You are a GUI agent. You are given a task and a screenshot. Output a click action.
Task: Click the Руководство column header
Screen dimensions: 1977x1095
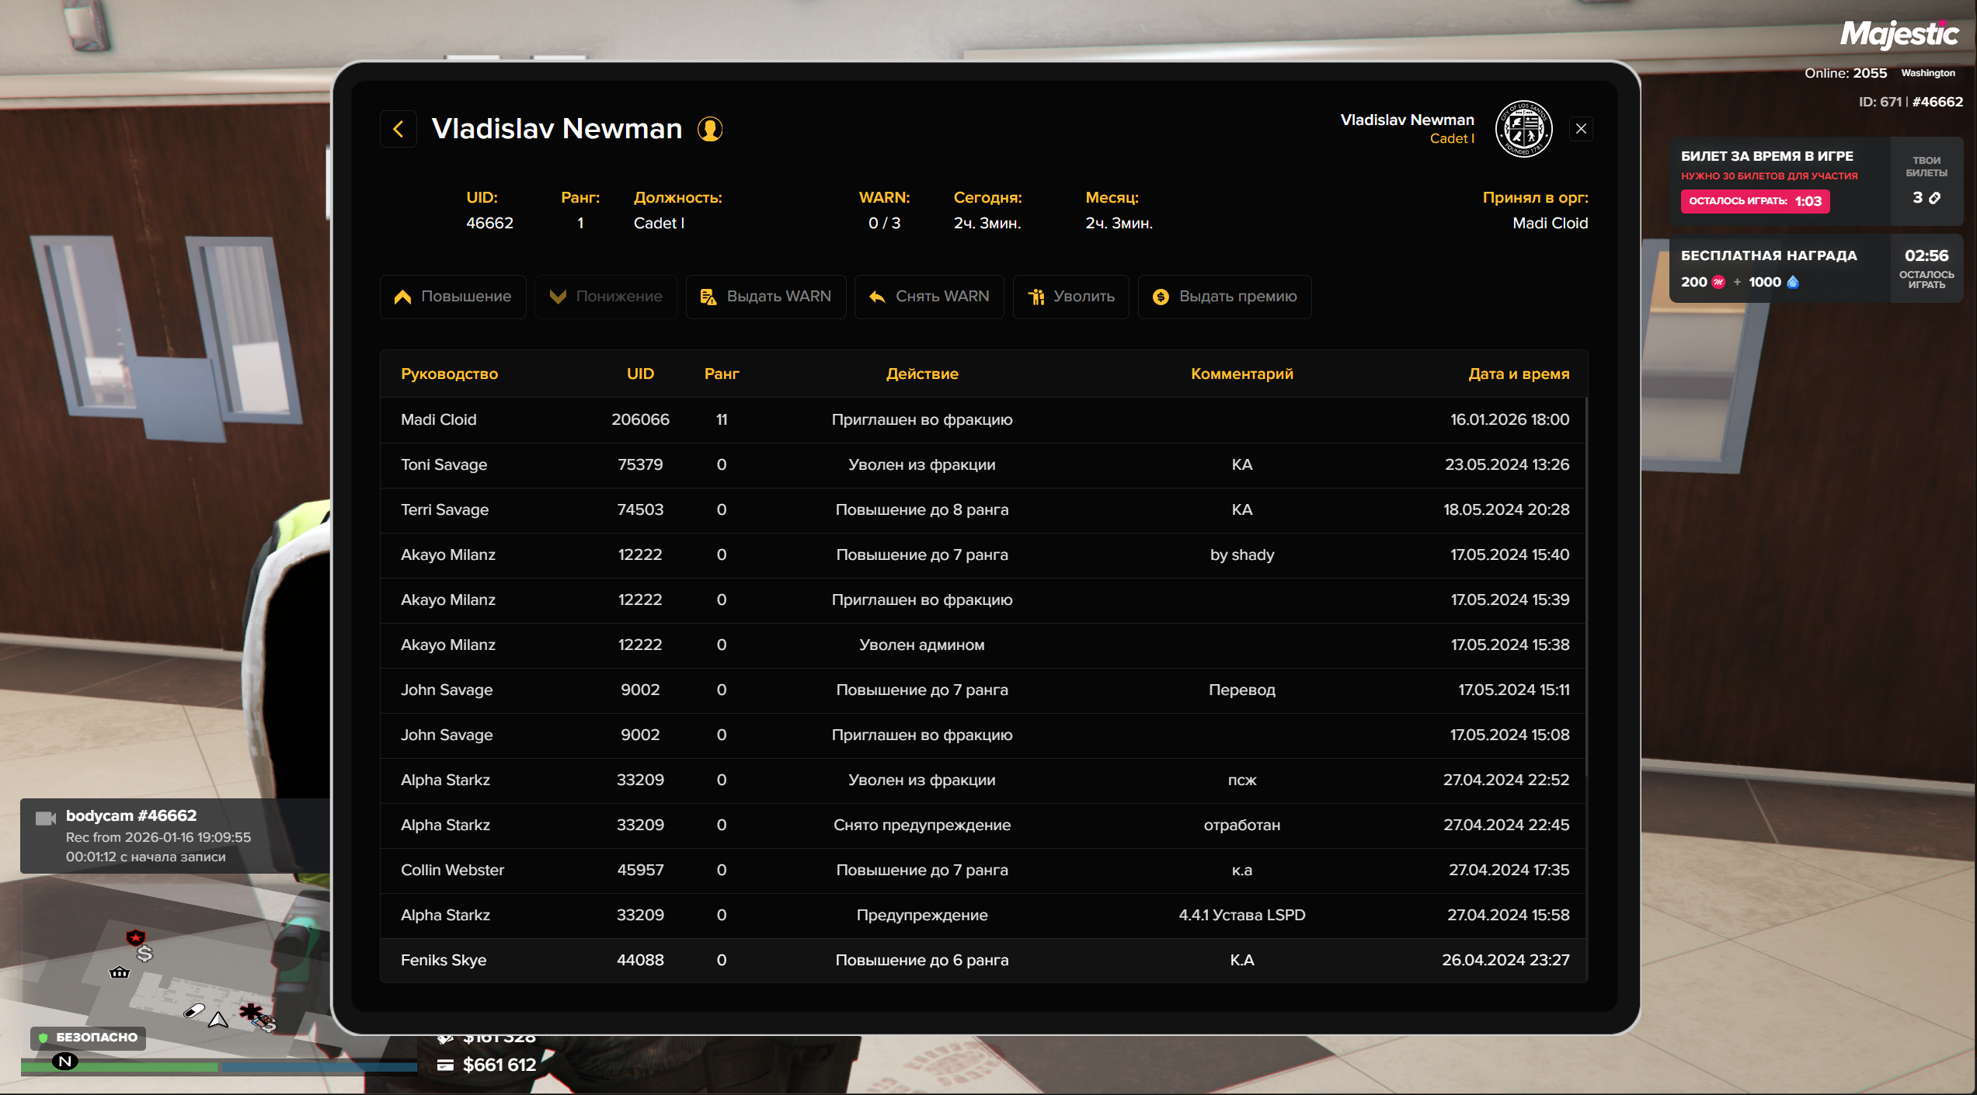[449, 374]
